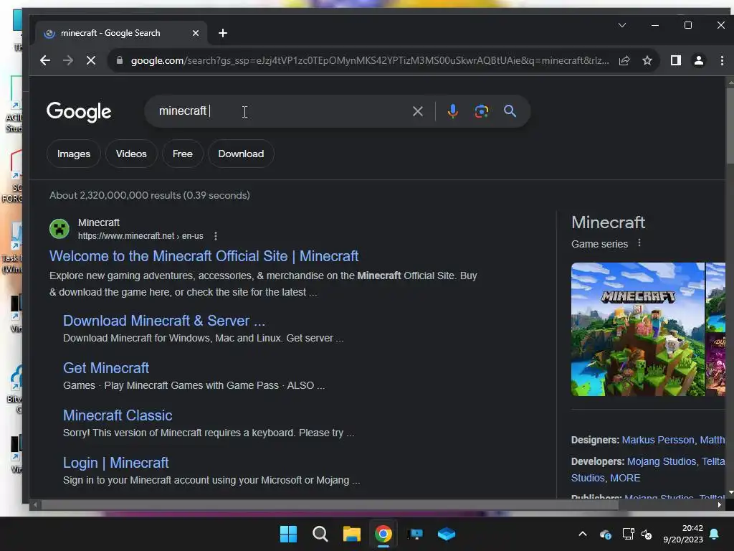Select the Videos filter chip
The image size is (734, 551).
click(x=131, y=154)
